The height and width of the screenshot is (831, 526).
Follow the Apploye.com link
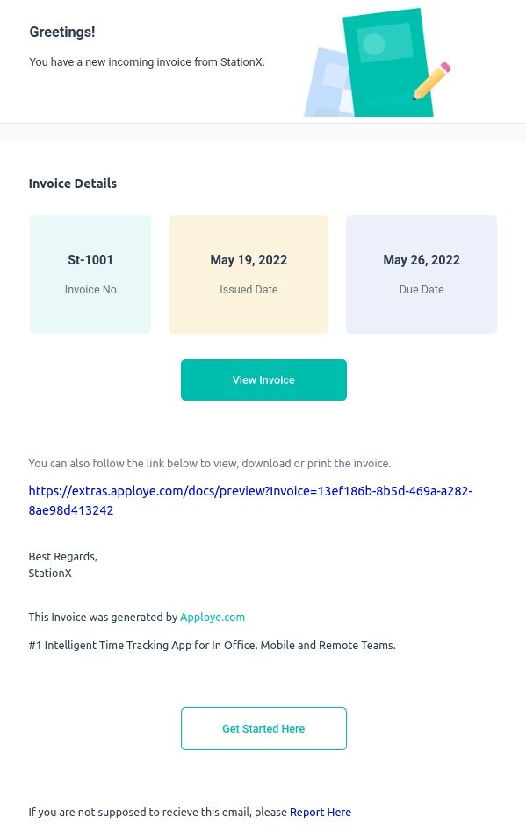coord(213,617)
